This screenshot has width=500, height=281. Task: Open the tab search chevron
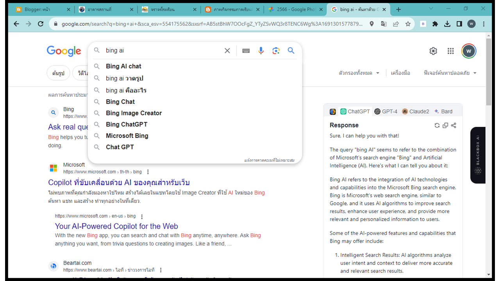(x=431, y=9)
